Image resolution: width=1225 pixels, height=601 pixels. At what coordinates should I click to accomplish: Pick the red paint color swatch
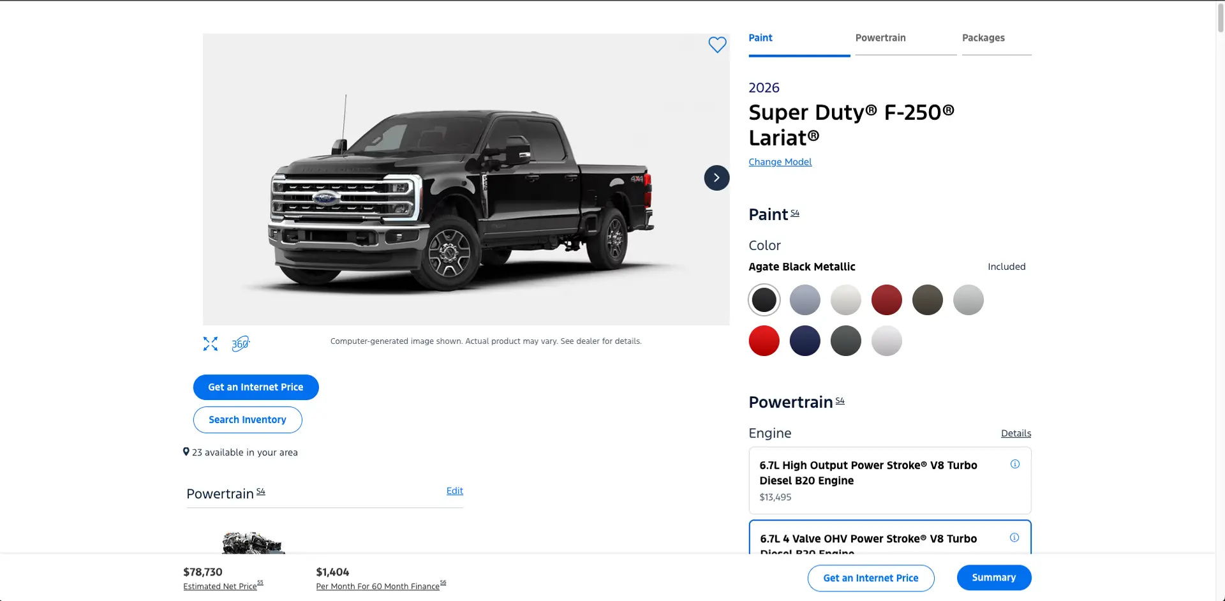pyautogui.click(x=764, y=341)
